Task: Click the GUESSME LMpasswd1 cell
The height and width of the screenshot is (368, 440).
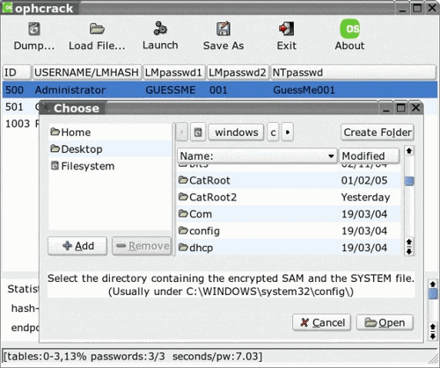Action: (x=171, y=90)
